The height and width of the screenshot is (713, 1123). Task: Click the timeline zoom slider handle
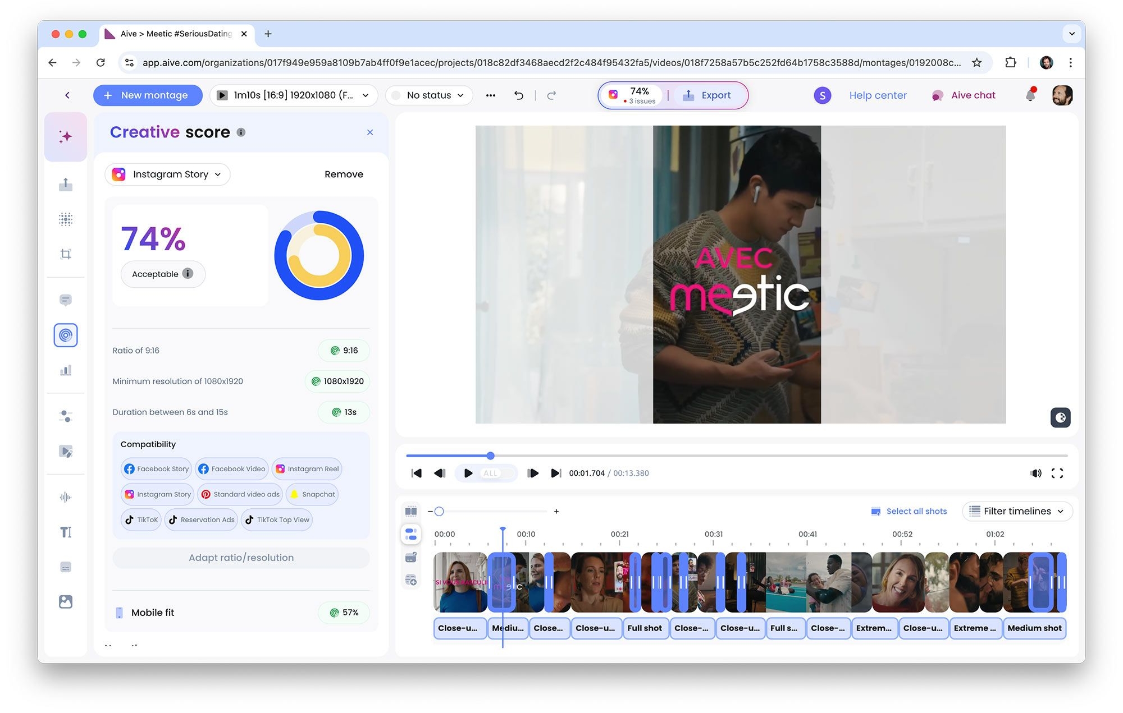pyautogui.click(x=439, y=511)
